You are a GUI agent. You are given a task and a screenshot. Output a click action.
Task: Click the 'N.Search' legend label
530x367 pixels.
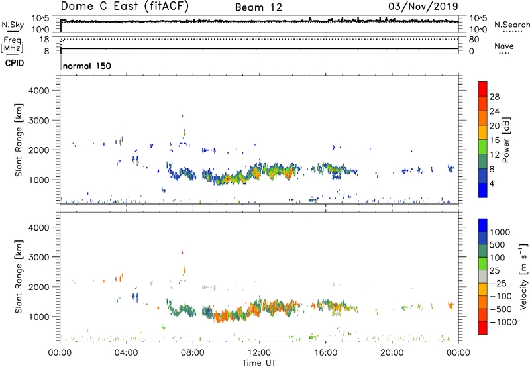511,25
